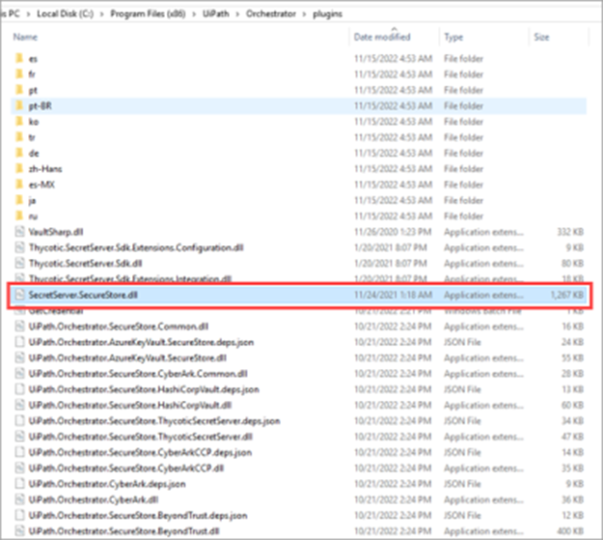603x540 pixels.
Task: Click the Type column header
Action: 453,37
